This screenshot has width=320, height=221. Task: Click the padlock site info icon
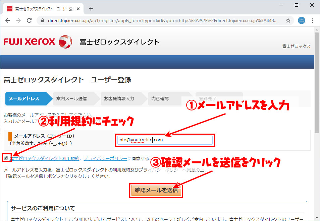pyautogui.click(x=43, y=20)
